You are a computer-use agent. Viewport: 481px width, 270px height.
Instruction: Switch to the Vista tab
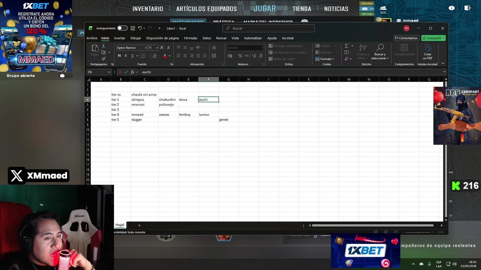coord(235,38)
